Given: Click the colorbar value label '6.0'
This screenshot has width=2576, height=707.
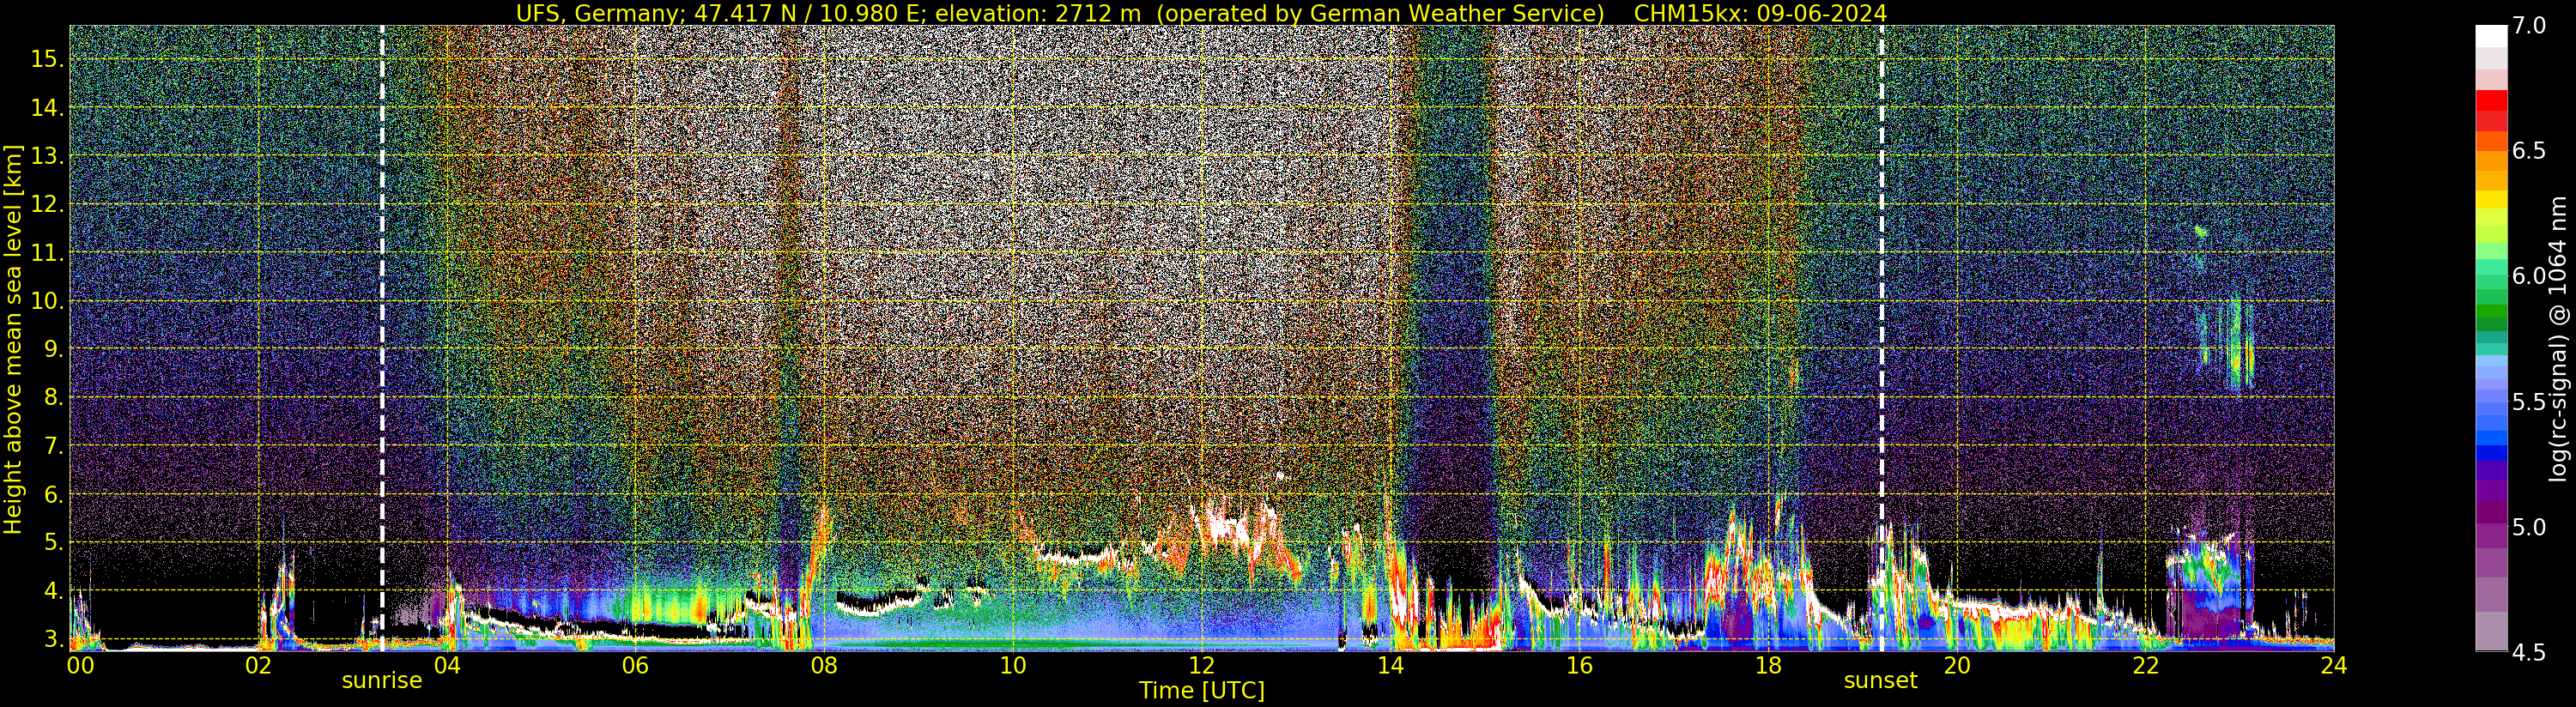Looking at the screenshot, I should [x=2528, y=276].
